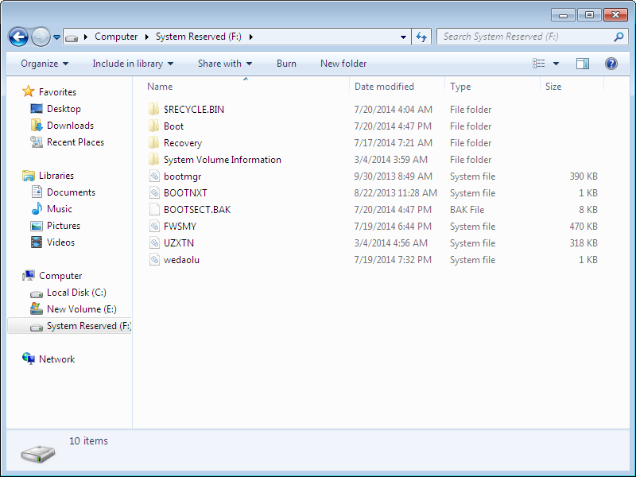Open the Downloads favorite
Viewport: 636px width, 477px height.
click(72, 125)
